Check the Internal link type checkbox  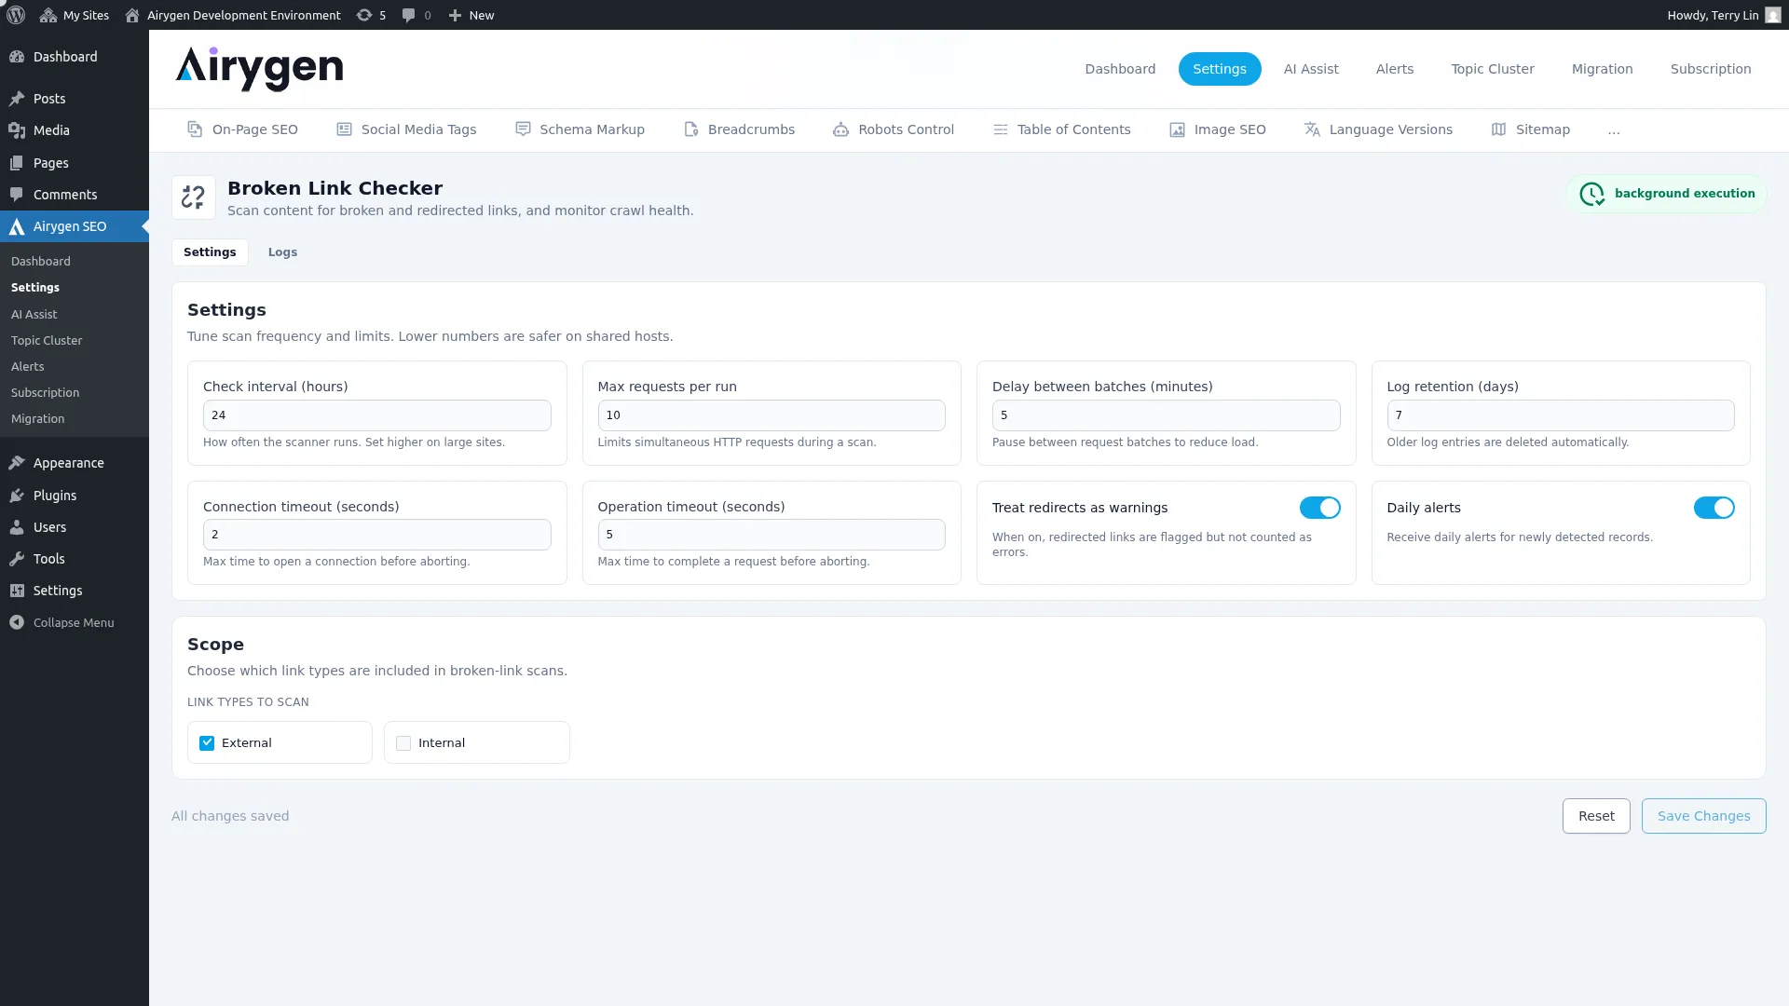click(x=403, y=743)
